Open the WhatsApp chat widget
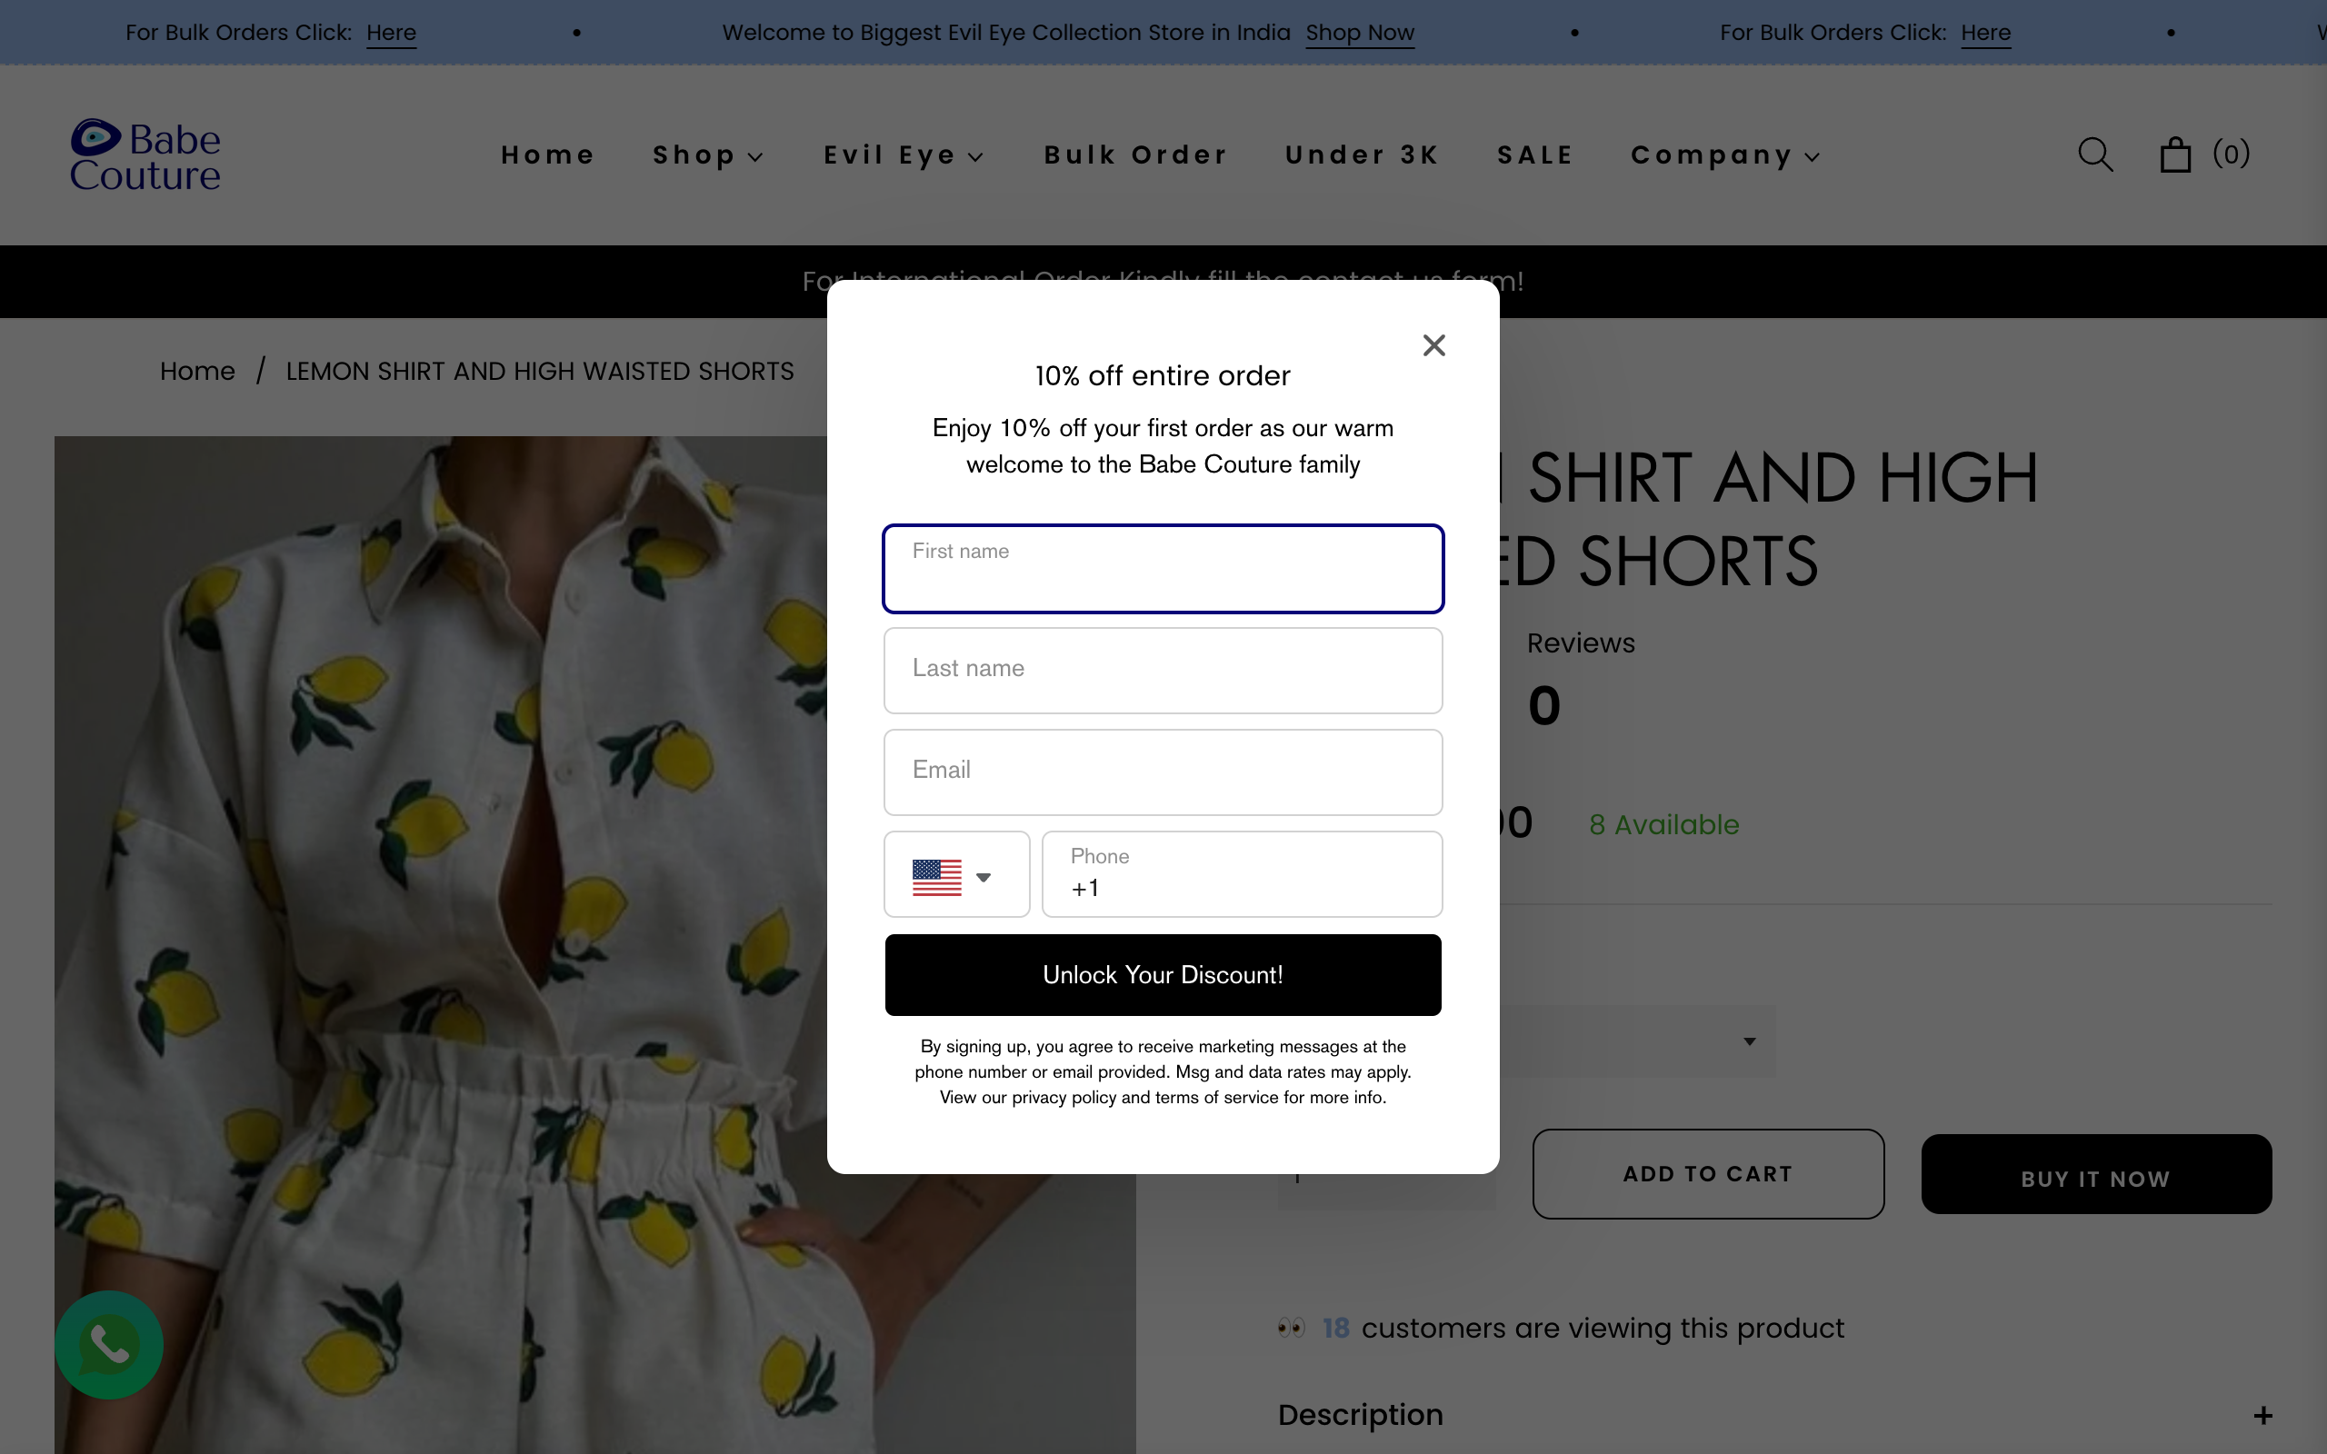This screenshot has height=1454, width=2327. [x=109, y=1343]
